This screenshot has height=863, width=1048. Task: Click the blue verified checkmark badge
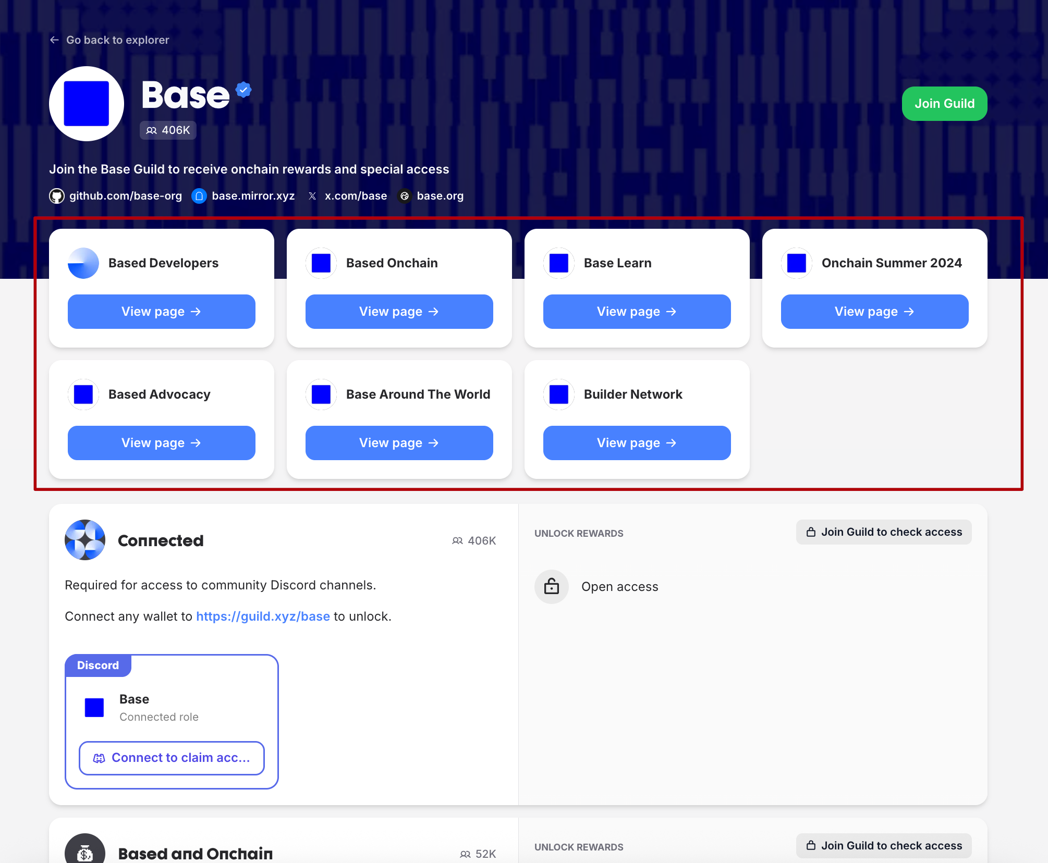click(243, 90)
